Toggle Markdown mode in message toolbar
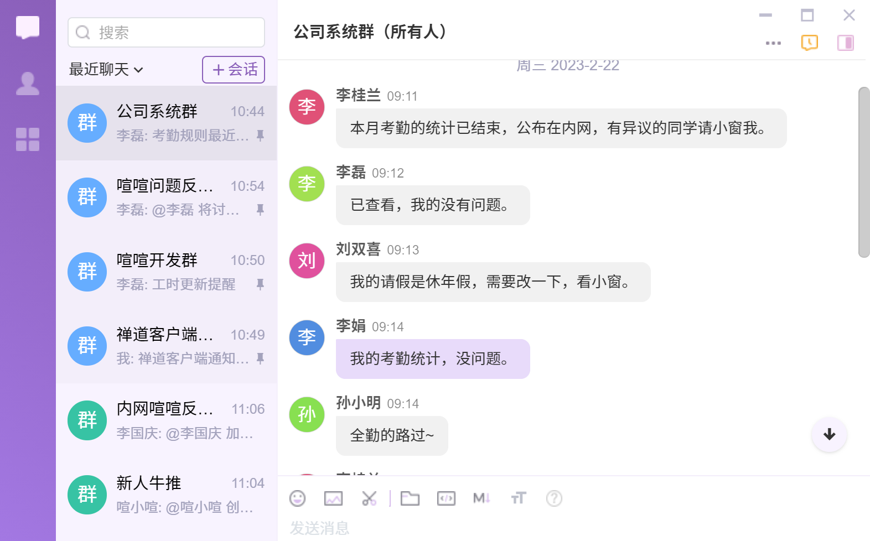The image size is (870, 541). tap(481, 498)
